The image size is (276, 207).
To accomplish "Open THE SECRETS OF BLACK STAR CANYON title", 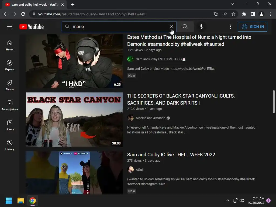I will 181,99.
